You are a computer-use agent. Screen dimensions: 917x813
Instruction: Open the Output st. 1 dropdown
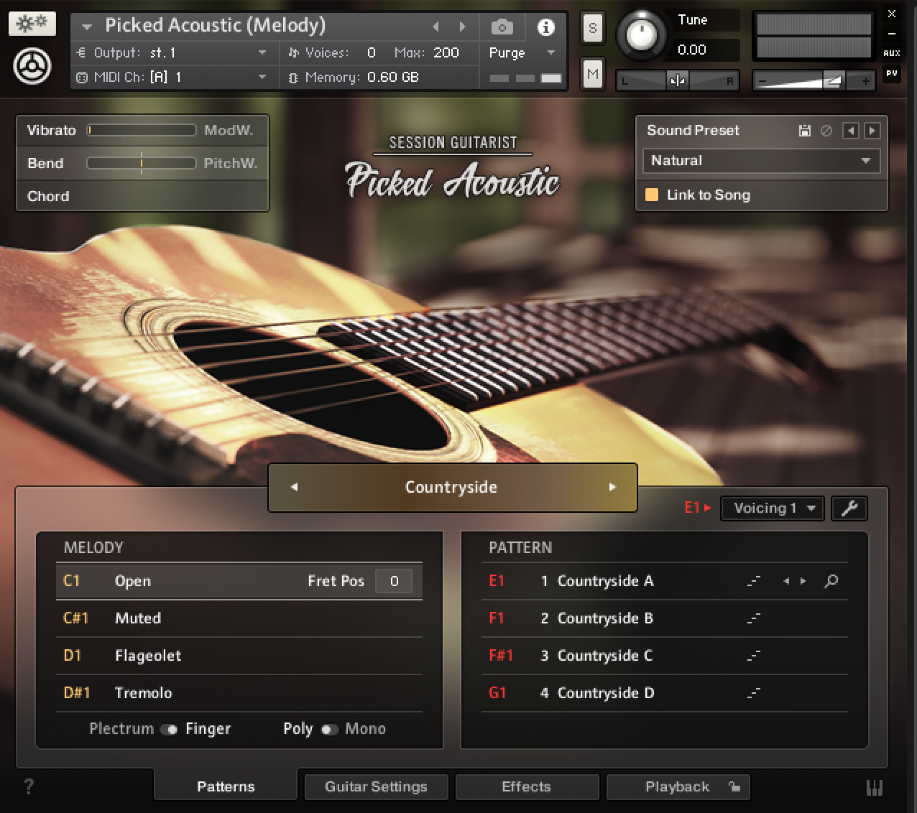point(172,52)
